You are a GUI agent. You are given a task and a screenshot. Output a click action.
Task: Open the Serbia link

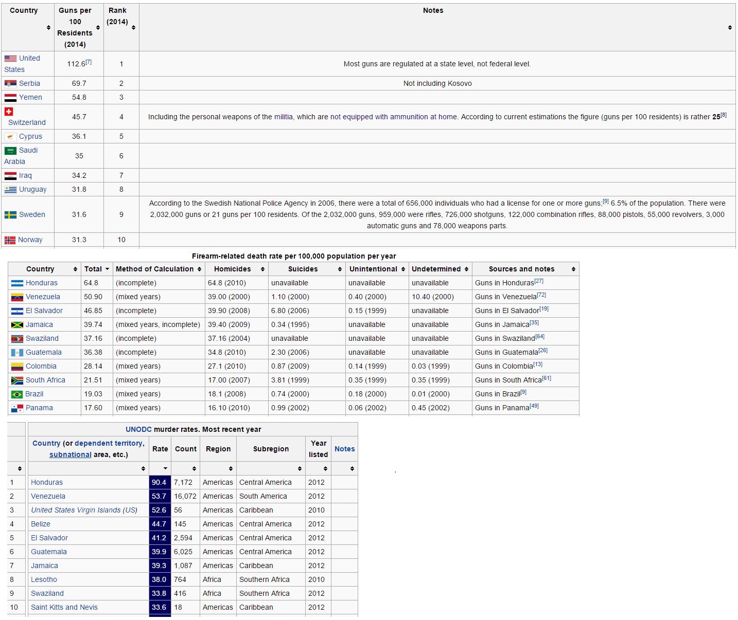tap(29, 83)
